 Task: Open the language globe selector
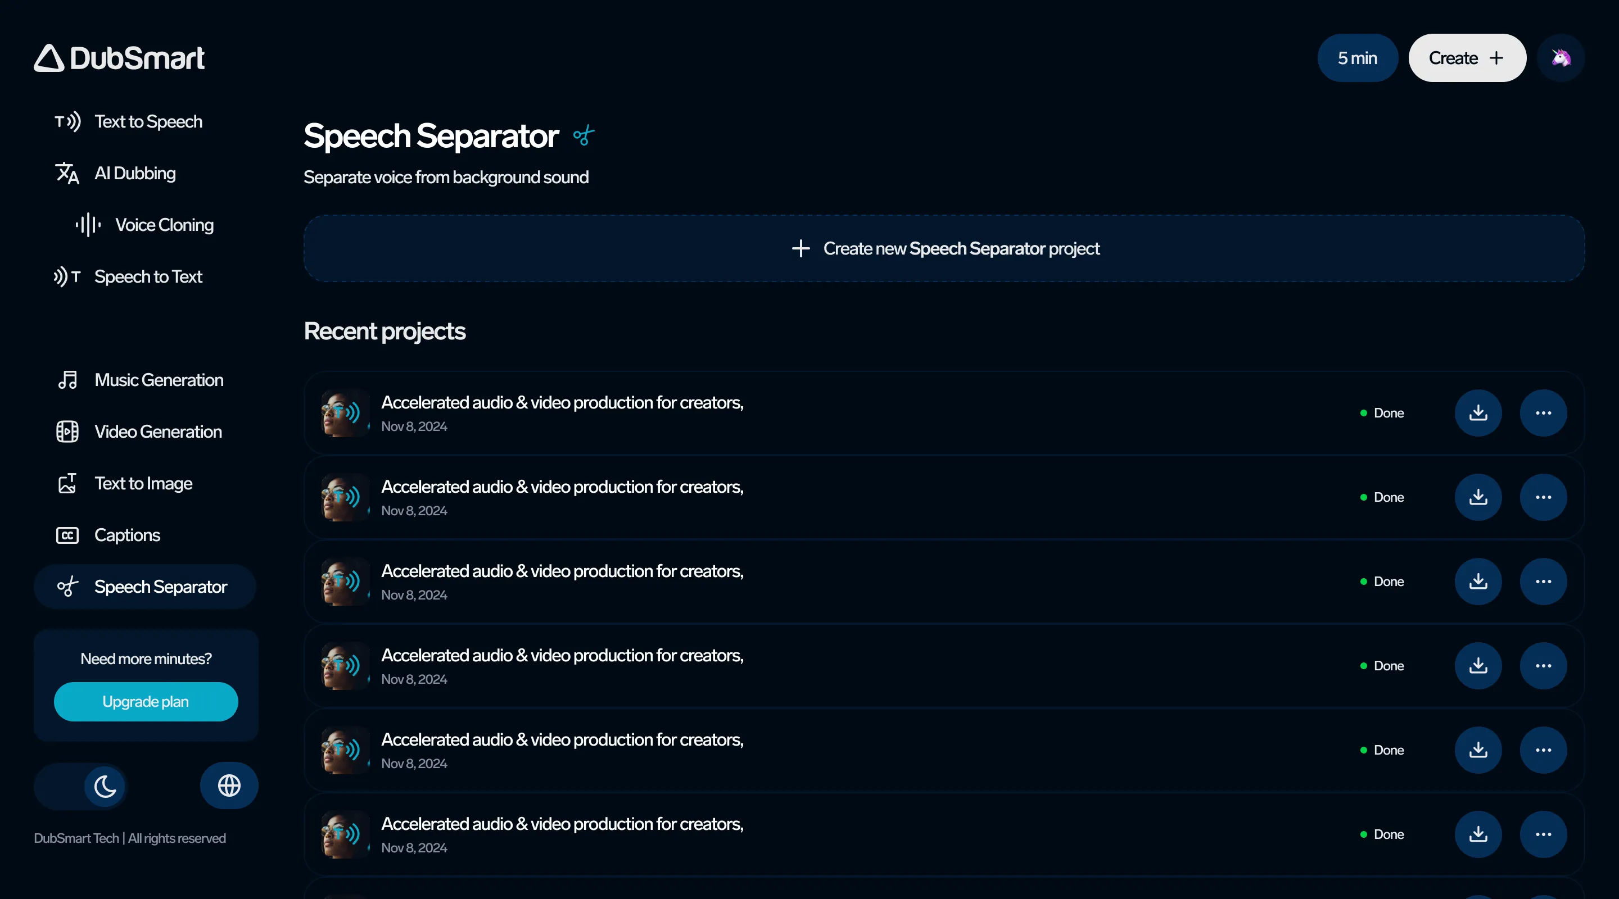click(x=229, y=786)
